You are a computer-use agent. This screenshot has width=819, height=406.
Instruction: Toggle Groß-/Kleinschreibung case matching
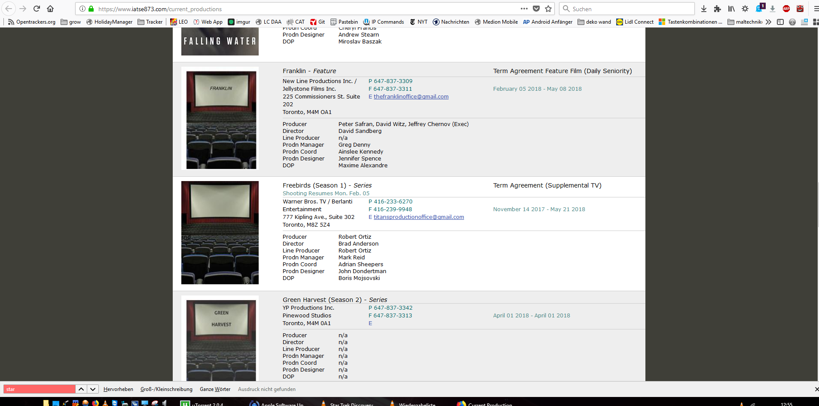point(166,389)
